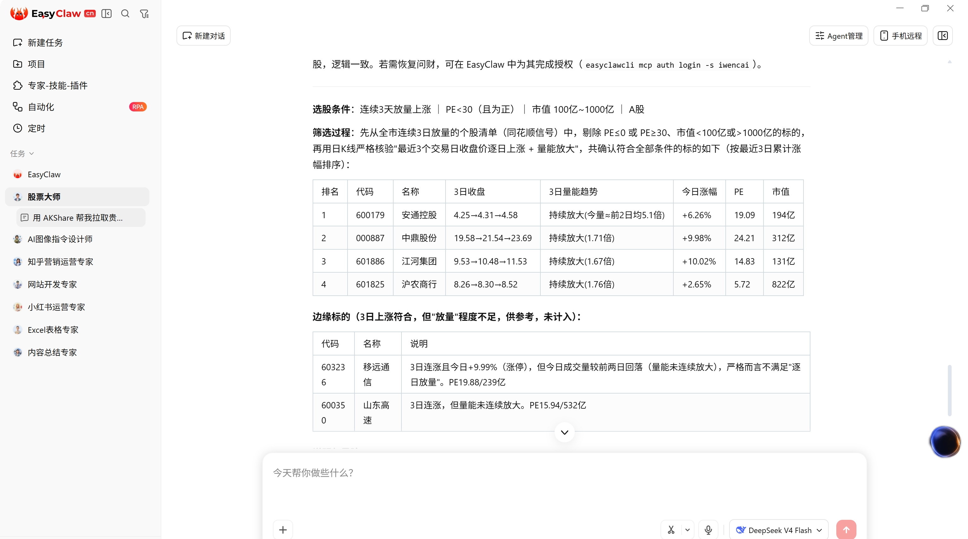The image size is (968, 539).
Task: Click the scissors tool icon
Action: (671, 530)
